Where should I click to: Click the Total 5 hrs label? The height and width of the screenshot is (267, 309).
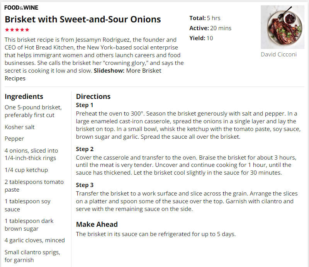205,18
